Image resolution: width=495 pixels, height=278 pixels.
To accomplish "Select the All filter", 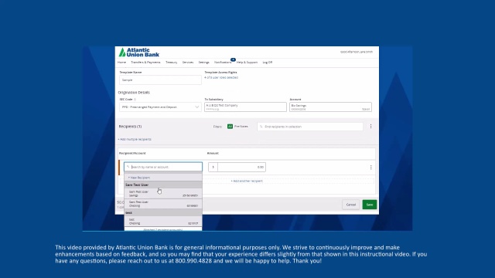I will tap(230, 127).
